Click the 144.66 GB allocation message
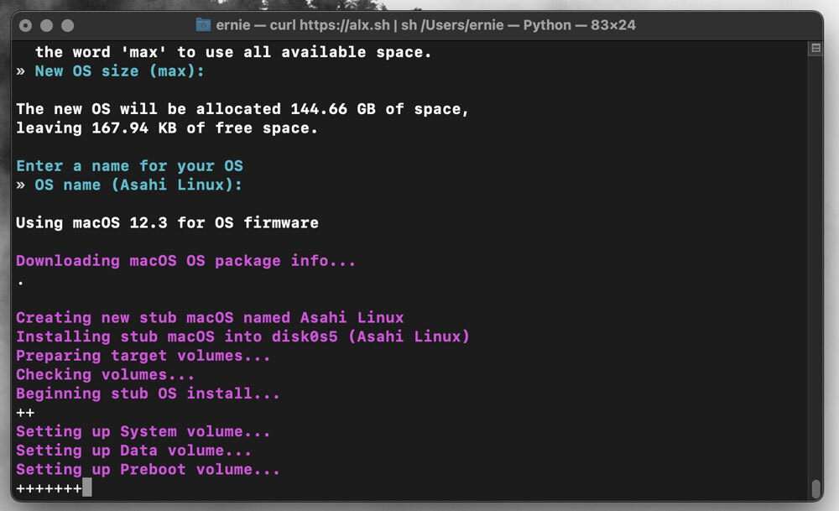 242,108
